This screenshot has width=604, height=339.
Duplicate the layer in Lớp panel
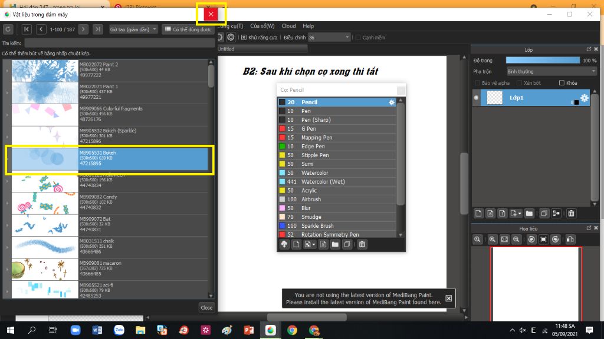tap(544, 213)
